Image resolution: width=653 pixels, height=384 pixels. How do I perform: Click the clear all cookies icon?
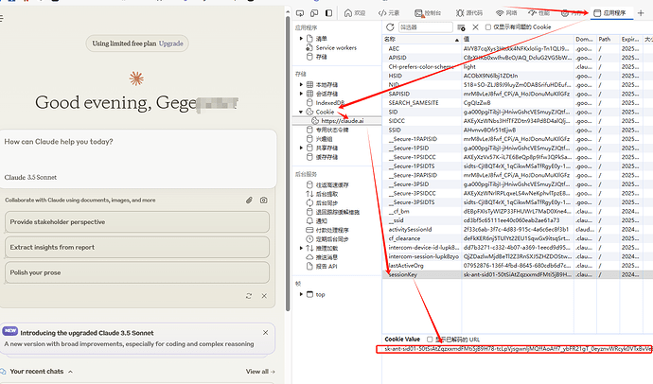(x=461, y=27)
